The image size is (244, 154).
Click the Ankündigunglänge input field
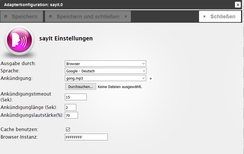(x=70, y=108)
